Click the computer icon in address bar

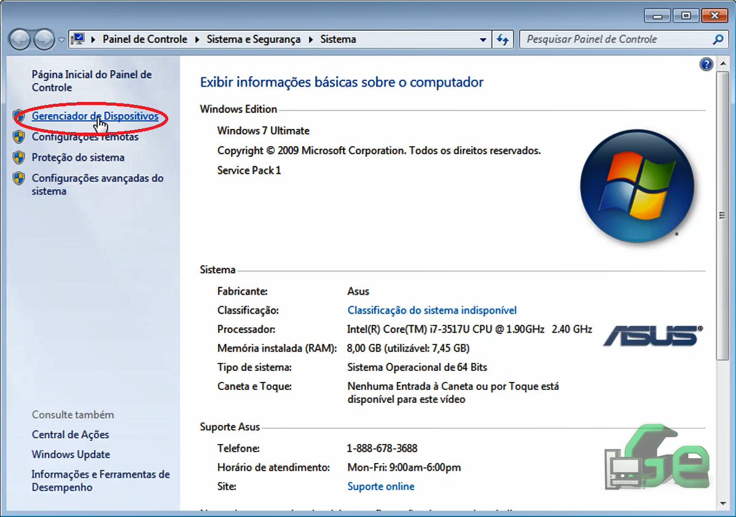point(78,39)
